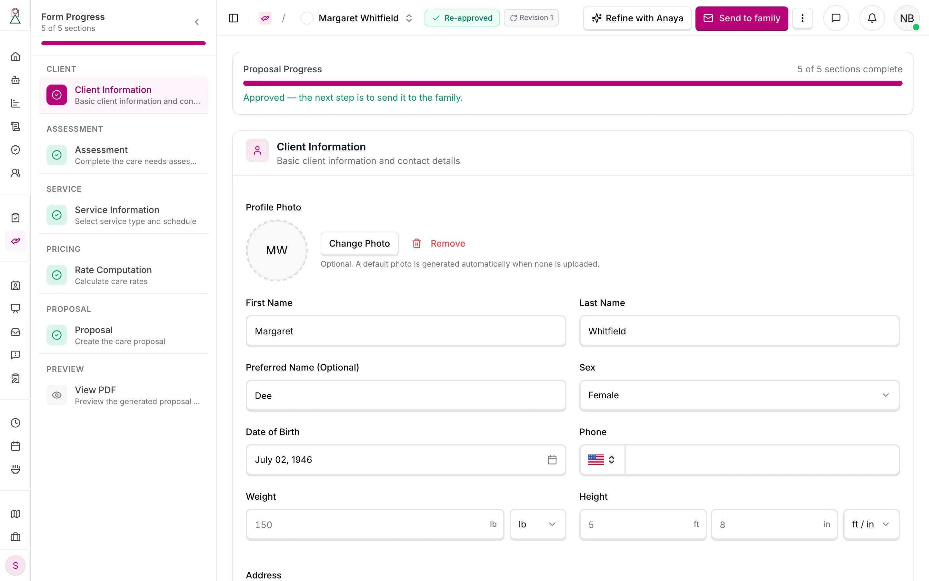Open the notifications bell icon
This screenshot has width=929, height=581.
[x=872, y=18]
